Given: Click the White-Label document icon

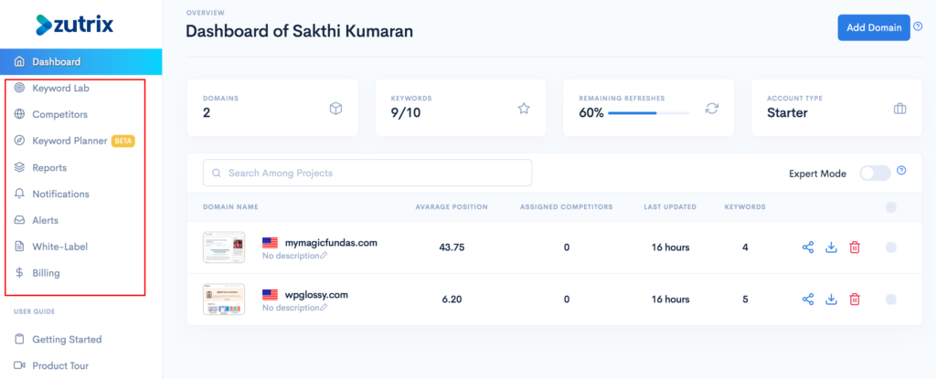Looking at the screenshot, I should (20, 247).
